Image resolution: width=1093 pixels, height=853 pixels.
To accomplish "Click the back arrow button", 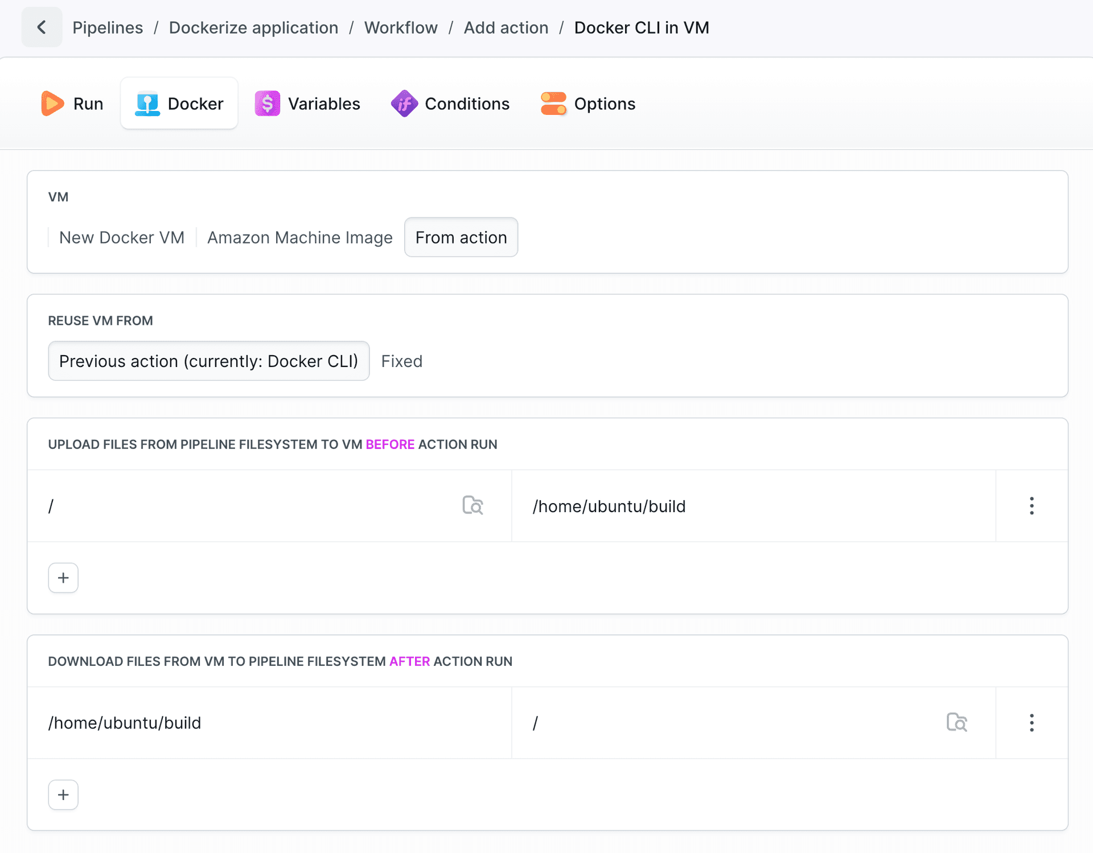I will [42, 27].
